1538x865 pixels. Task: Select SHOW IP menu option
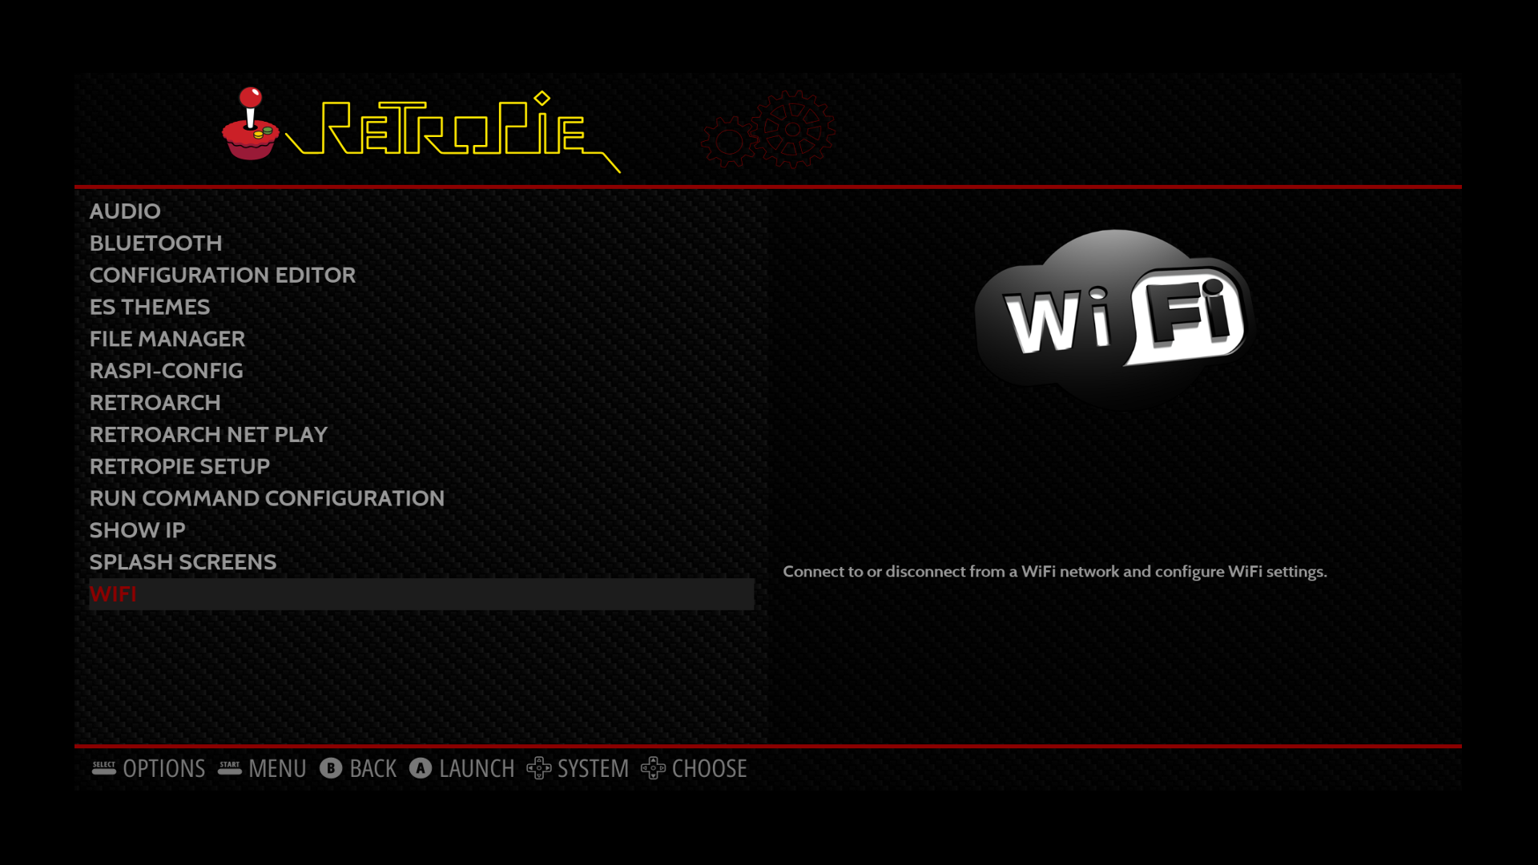tap(137, 529)
